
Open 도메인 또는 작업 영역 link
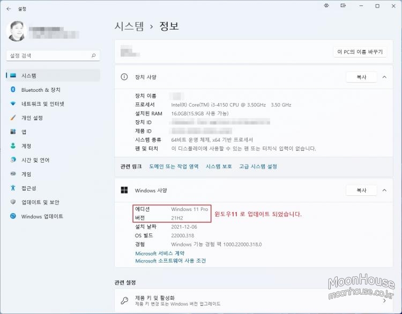(x=174, y=166)
